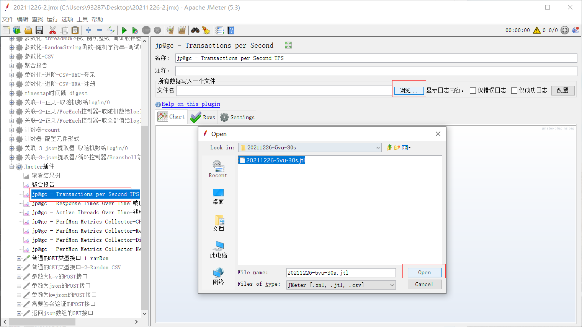This screenshot has width=582, height=327.
Task: Open the 查找 menu
Action: coord(38,19)
